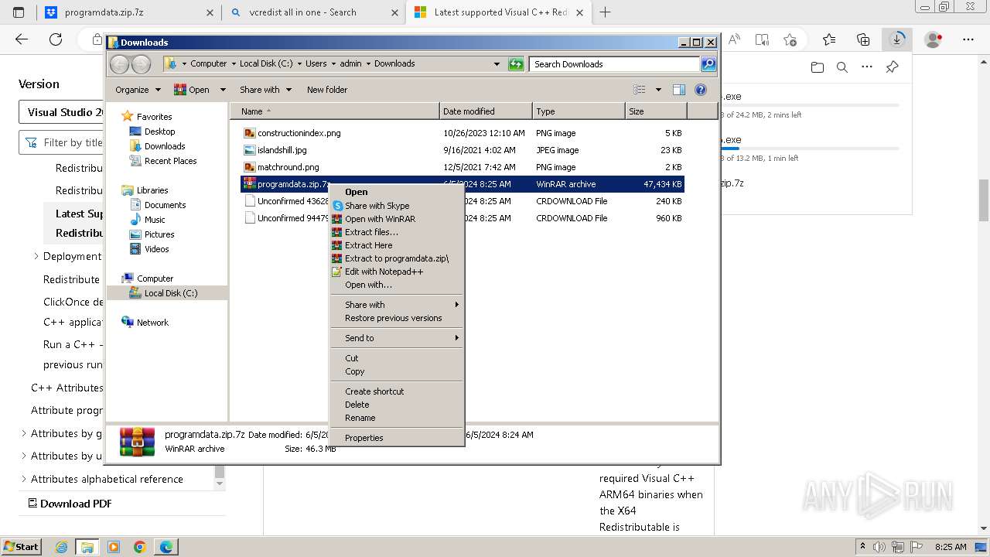Choose Delete in context menu
990x557 pixels.
coord(396,405)
